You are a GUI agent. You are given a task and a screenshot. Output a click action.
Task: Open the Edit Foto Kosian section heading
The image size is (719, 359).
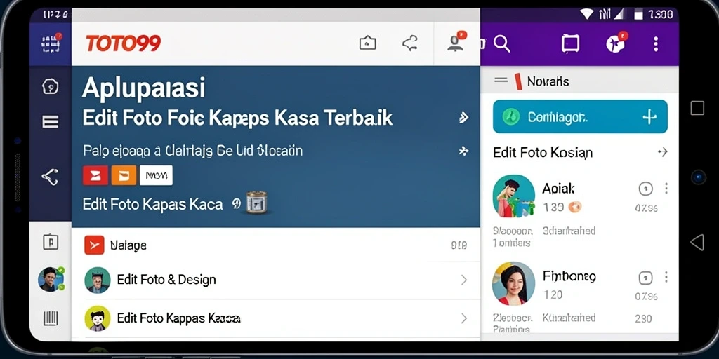click(x=543, y=152)
